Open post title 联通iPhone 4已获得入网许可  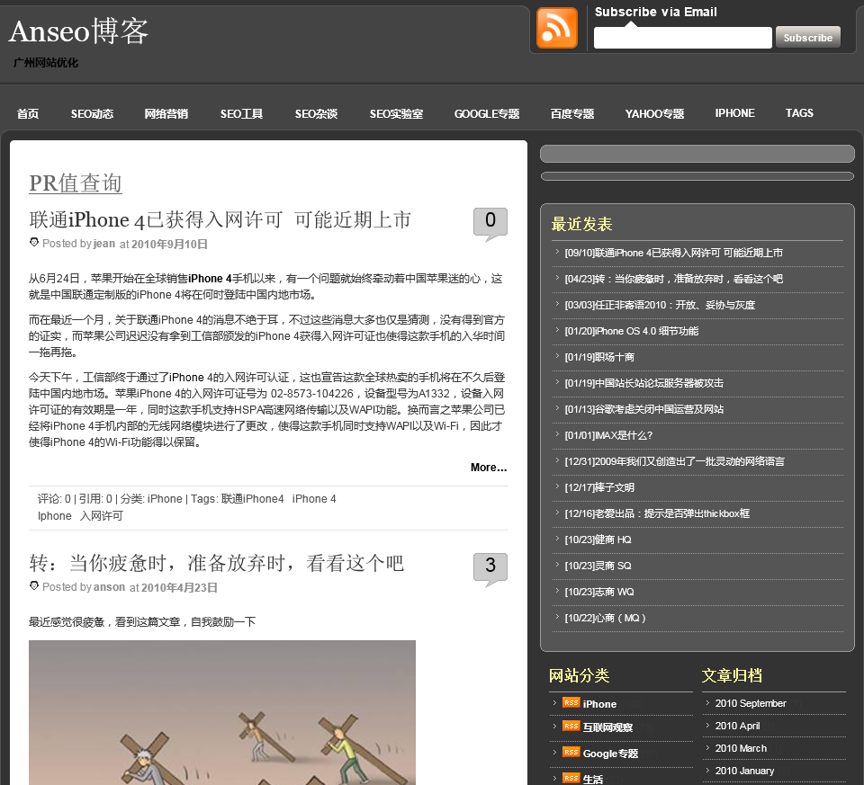(220, 219)
